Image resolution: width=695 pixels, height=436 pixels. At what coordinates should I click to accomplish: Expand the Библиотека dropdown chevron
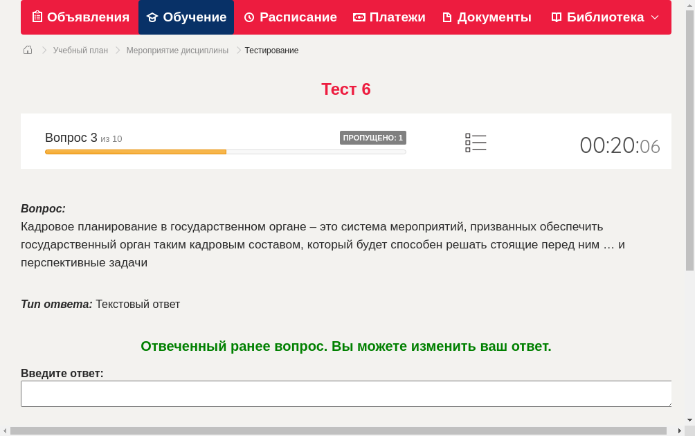point(655,18)
